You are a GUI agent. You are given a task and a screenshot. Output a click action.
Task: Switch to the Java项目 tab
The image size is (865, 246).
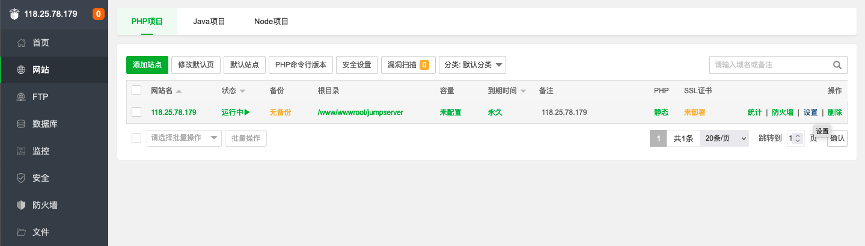point(209,21)
